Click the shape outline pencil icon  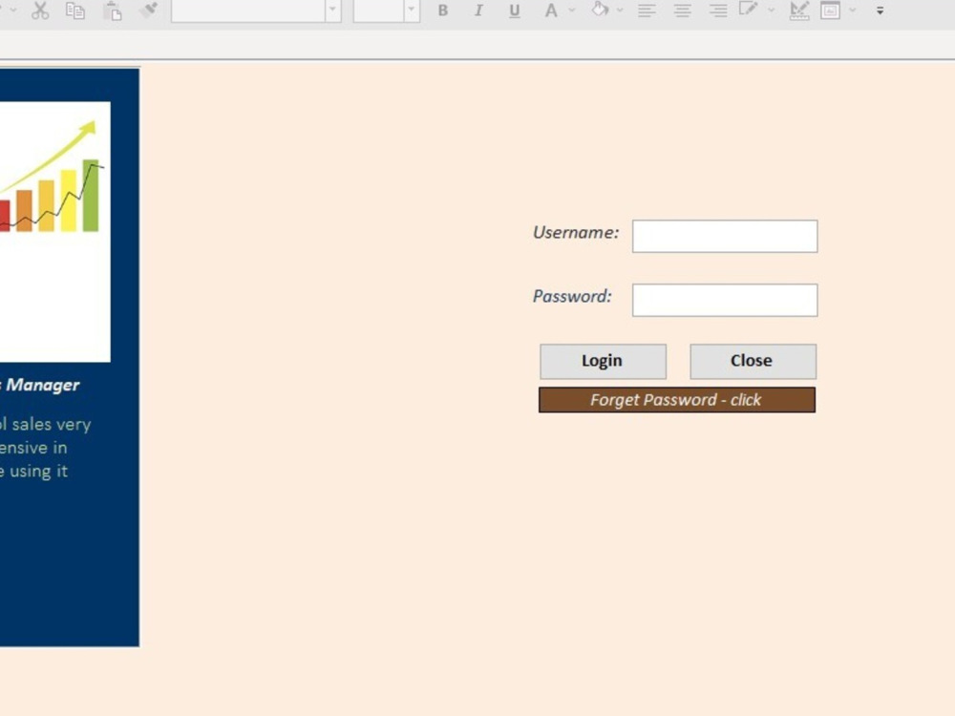(749, 10)
